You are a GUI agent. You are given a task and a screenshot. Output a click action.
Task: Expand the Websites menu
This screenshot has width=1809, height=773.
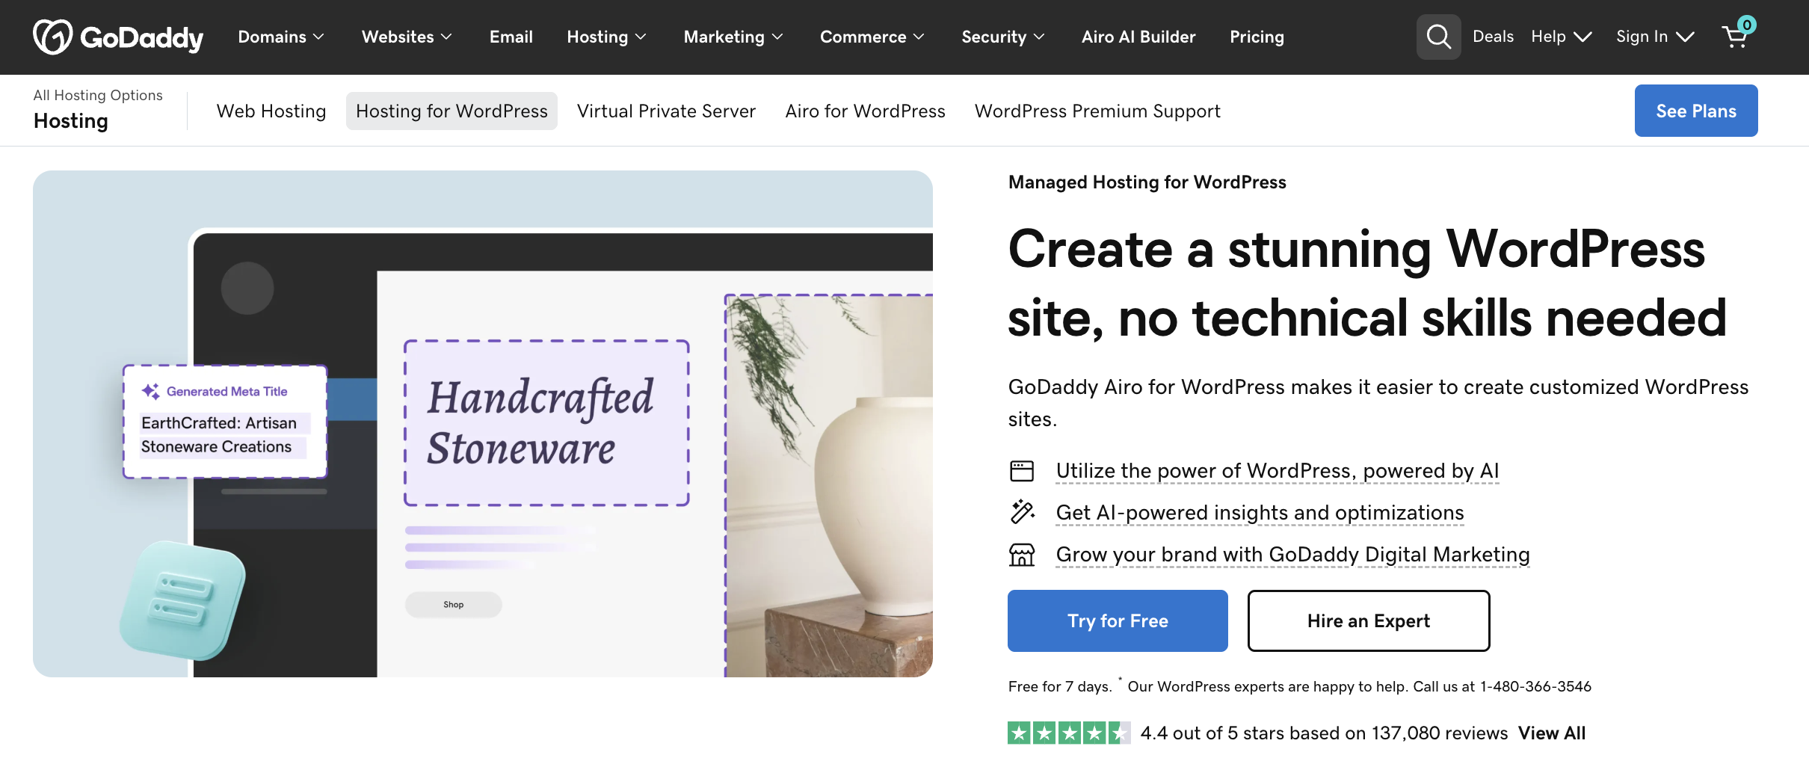pos(407,37)
